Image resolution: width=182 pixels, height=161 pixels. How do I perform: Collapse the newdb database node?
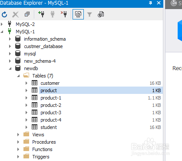point(10,68)
